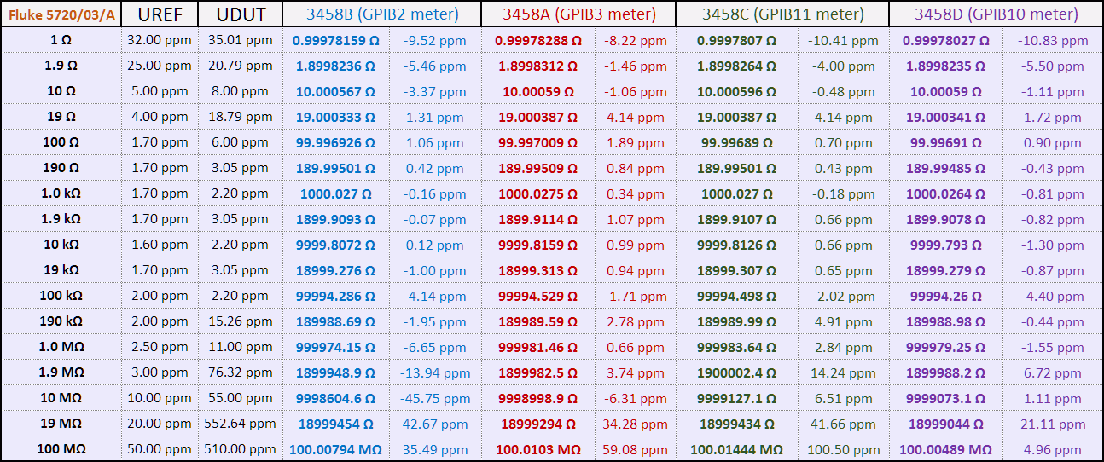
Task: Select the 3458C (GPIB11 meter) header
Action: tap(782, 14)
